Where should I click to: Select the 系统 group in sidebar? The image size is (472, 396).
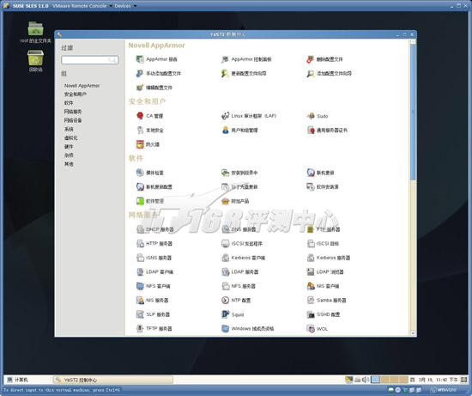pyautogui.click(x=69, y=130)
